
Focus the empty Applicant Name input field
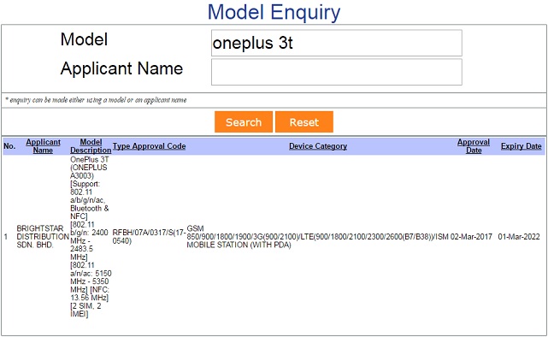pos(337,72)
